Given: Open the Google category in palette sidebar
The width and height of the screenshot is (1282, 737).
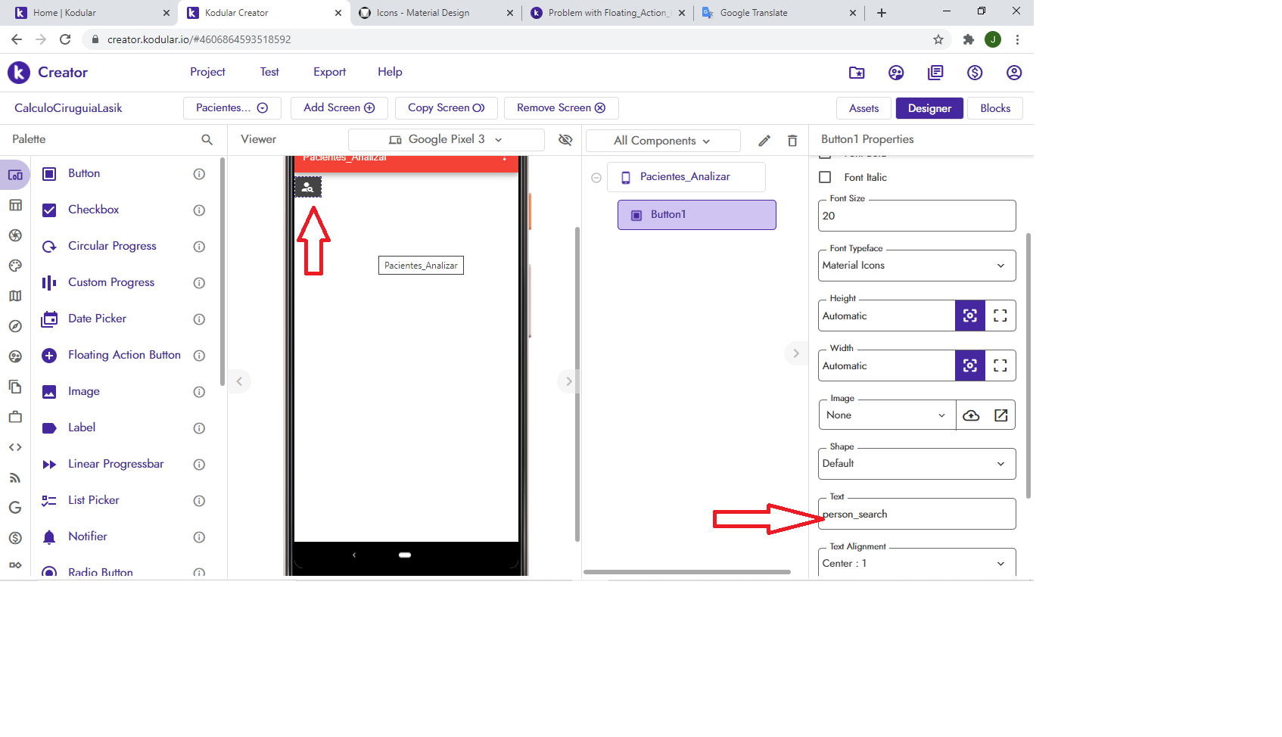Looking at the screenshot, I should click(15, 508).
